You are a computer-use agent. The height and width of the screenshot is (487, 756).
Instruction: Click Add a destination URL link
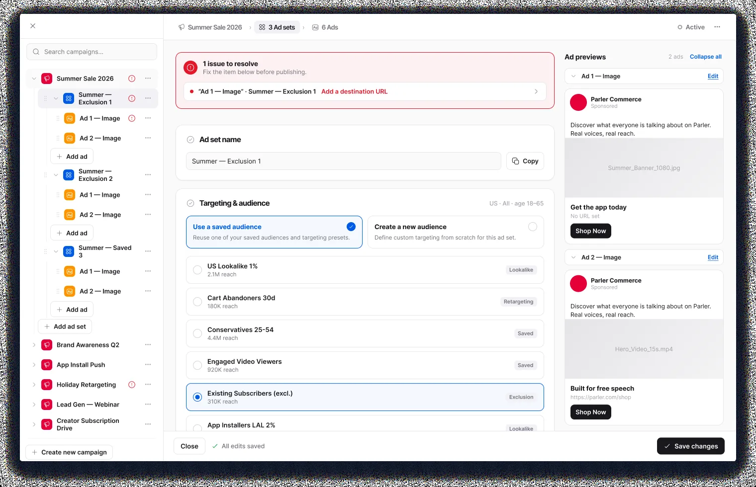coord(354,91)
